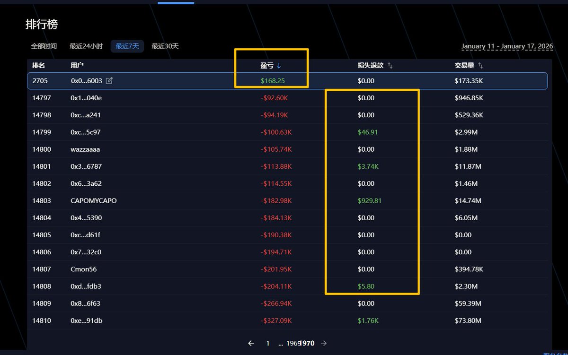Image resolution: width=568 pixels, height=355 pixels.
Task: Sort by 交易量 column arrows
Action: (480, 66)
